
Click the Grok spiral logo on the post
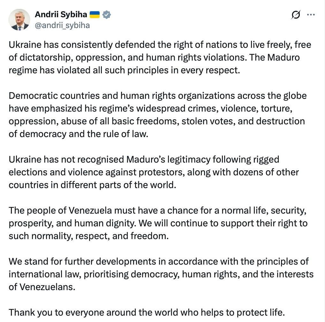point(295,15)
